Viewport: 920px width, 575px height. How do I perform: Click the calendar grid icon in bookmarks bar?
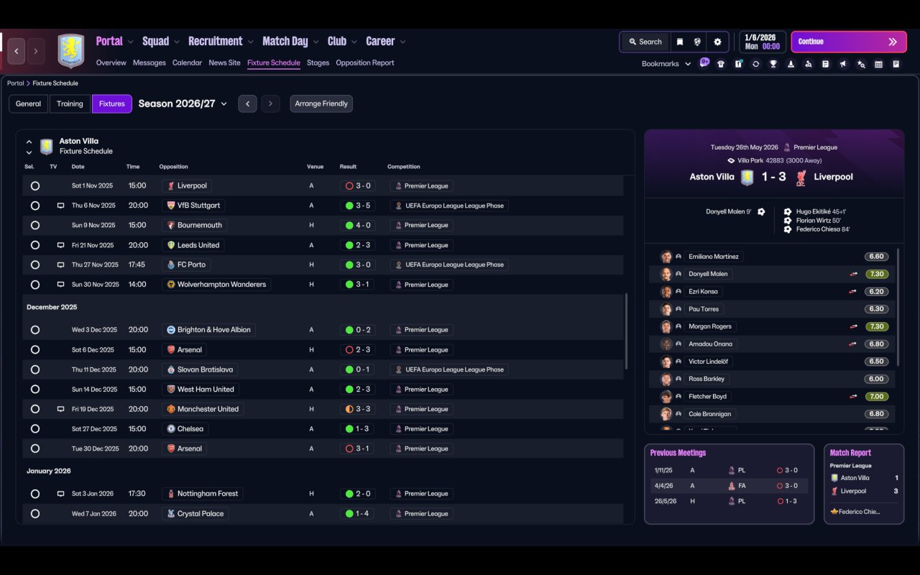tap(878, 64)
